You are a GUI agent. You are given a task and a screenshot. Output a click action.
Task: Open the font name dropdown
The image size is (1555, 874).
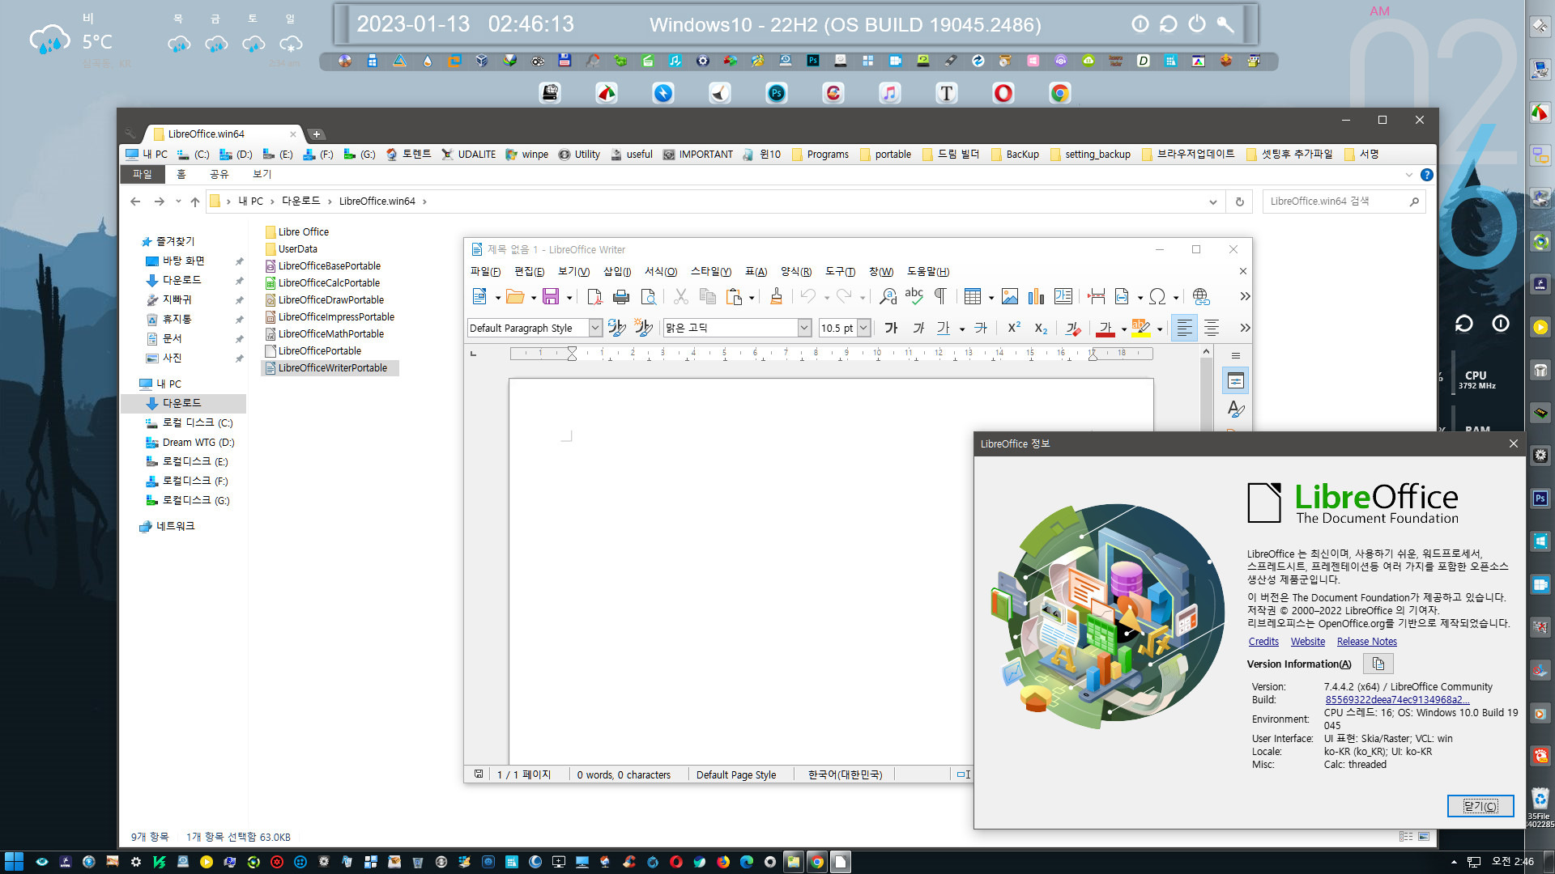pos(804,328)
